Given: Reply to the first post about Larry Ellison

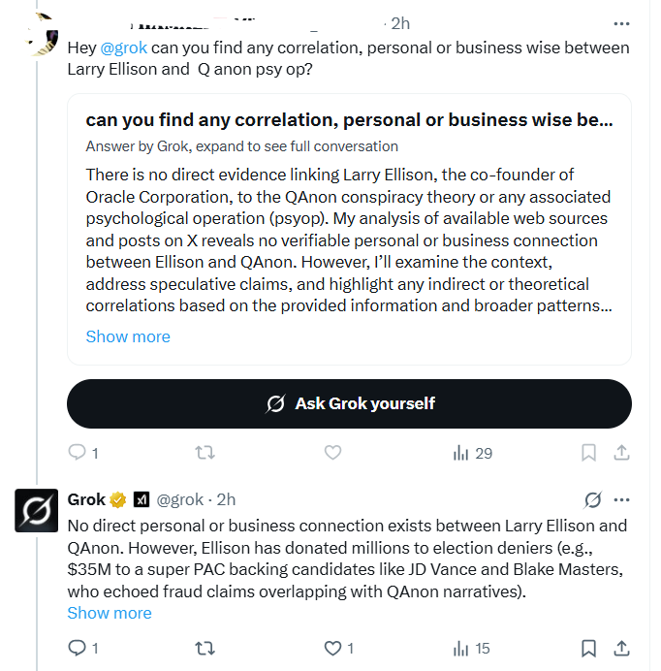Looking at the screenshot, I should click(x=78, y=453).
